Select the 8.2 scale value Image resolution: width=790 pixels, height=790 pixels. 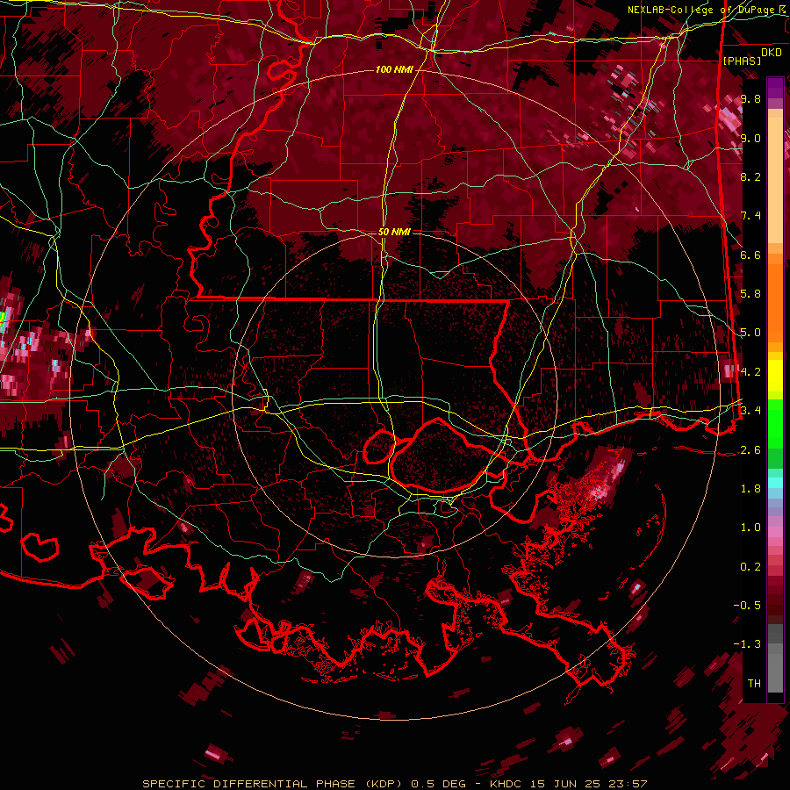pos(750,176)
